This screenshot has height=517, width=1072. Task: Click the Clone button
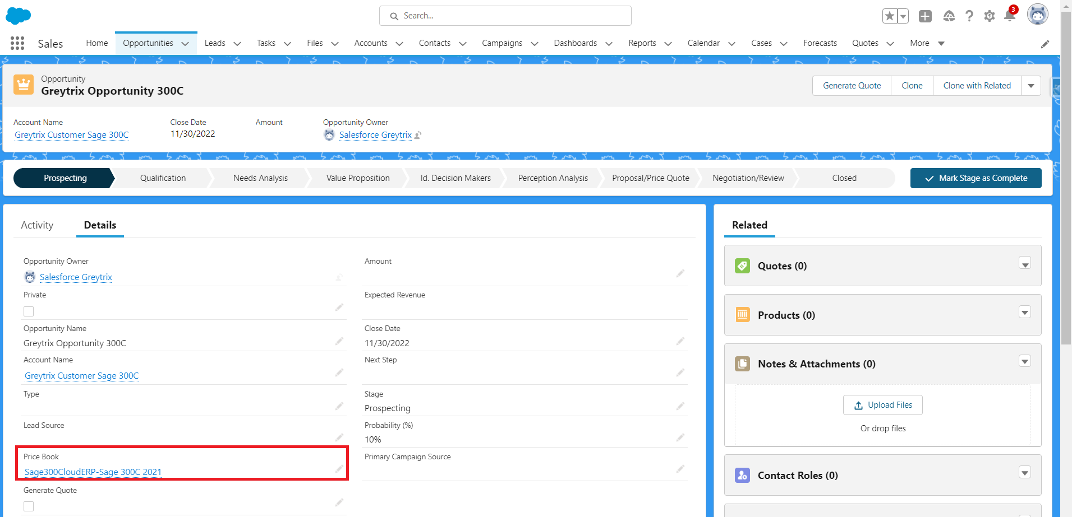coord(912,86)
